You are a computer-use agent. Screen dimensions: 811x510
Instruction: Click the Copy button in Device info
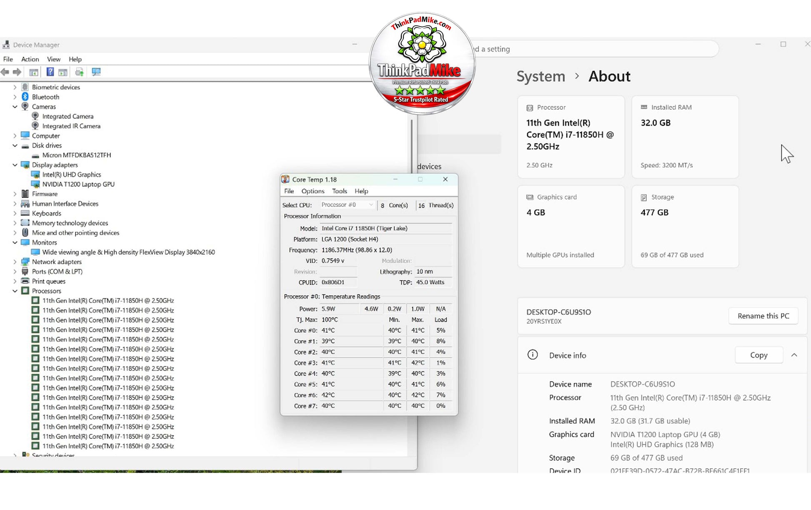(x=759, y=355)
